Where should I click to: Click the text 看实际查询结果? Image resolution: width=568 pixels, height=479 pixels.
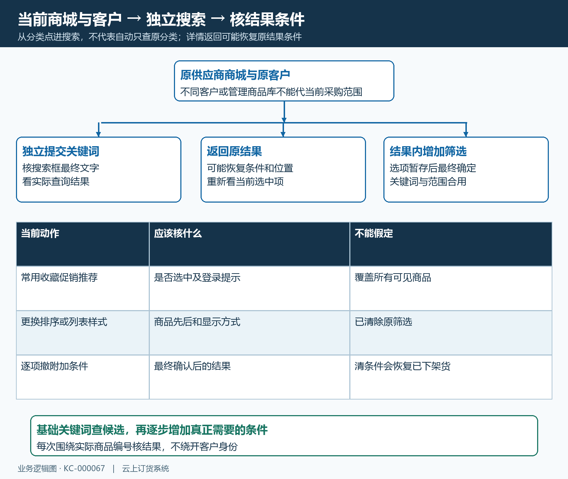click(56, 181)
